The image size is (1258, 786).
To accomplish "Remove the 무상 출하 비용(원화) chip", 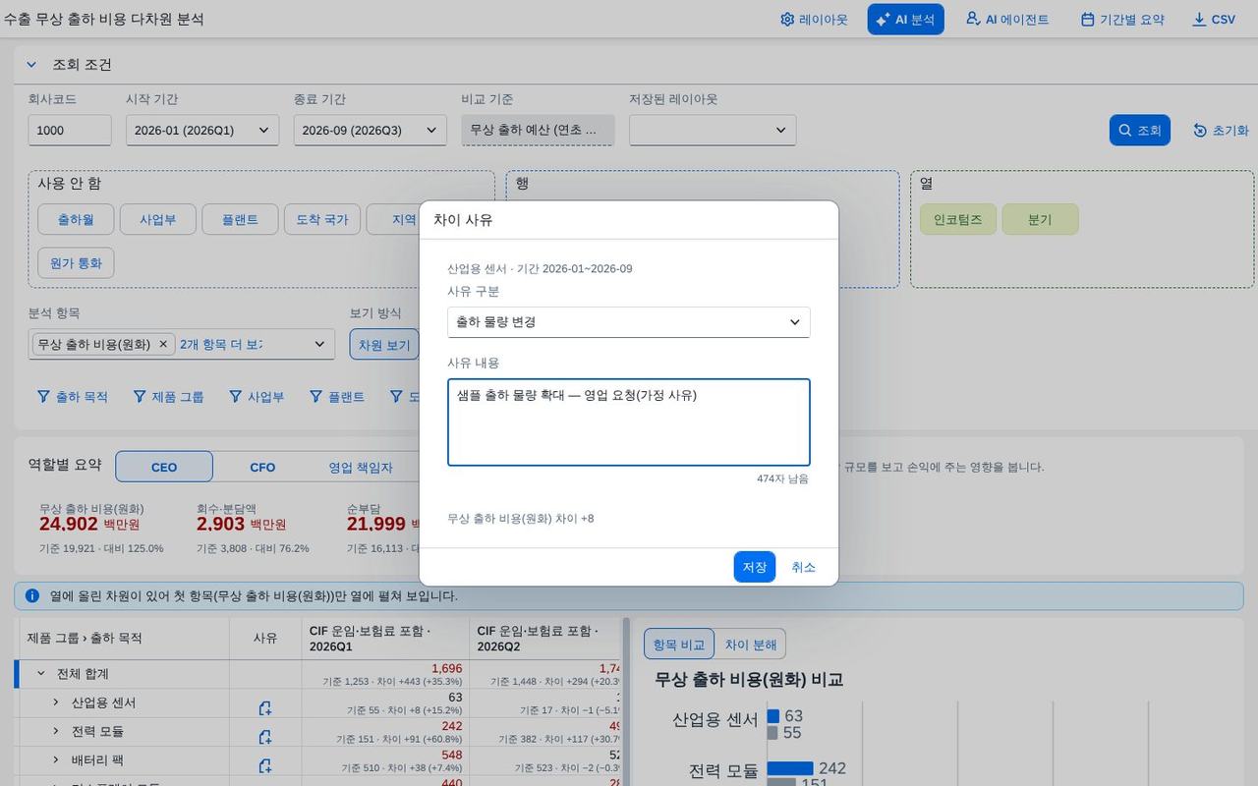I will tap(164, 344).
